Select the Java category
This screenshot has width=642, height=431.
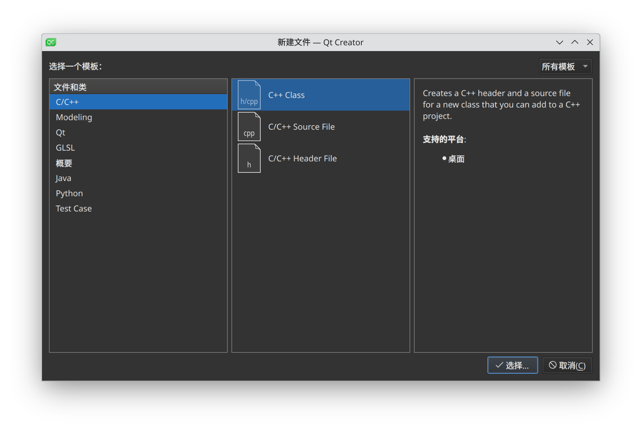[138, 178]
